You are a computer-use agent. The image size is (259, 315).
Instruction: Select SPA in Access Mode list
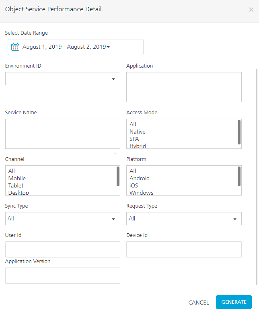tap(134, 139)
